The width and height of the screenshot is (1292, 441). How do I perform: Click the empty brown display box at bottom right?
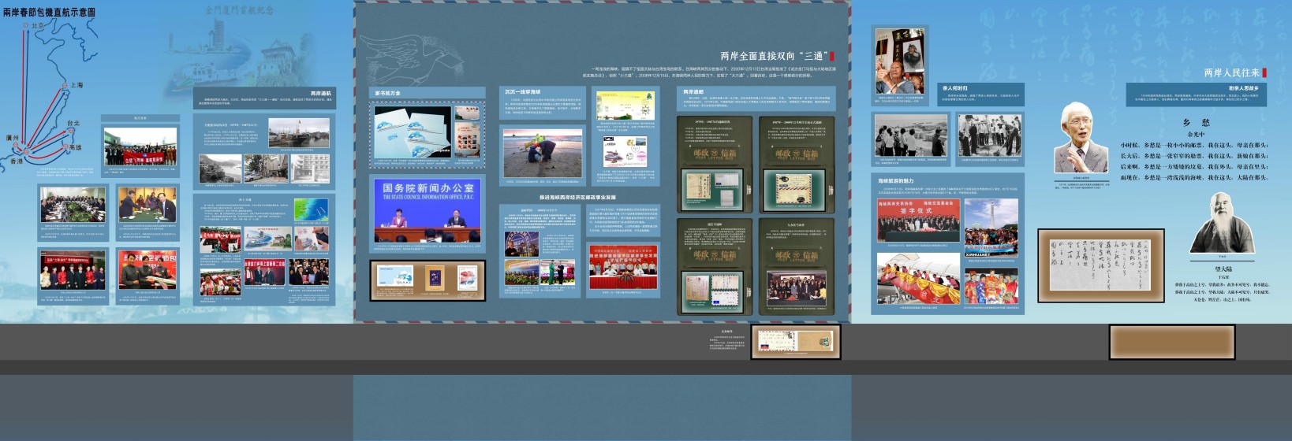pyautogui.click(x=1171, y=342)
